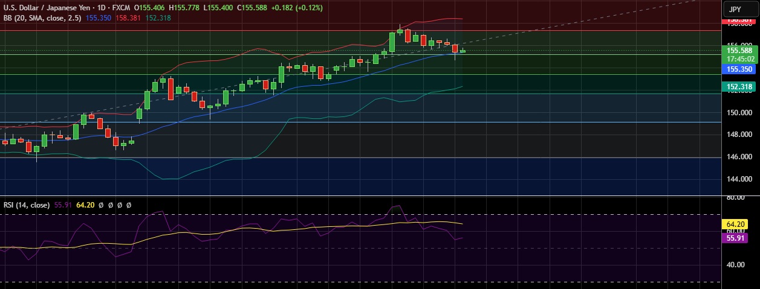
Task: Click the 150.000 tick on the price axis
Action: coord(739,113)
